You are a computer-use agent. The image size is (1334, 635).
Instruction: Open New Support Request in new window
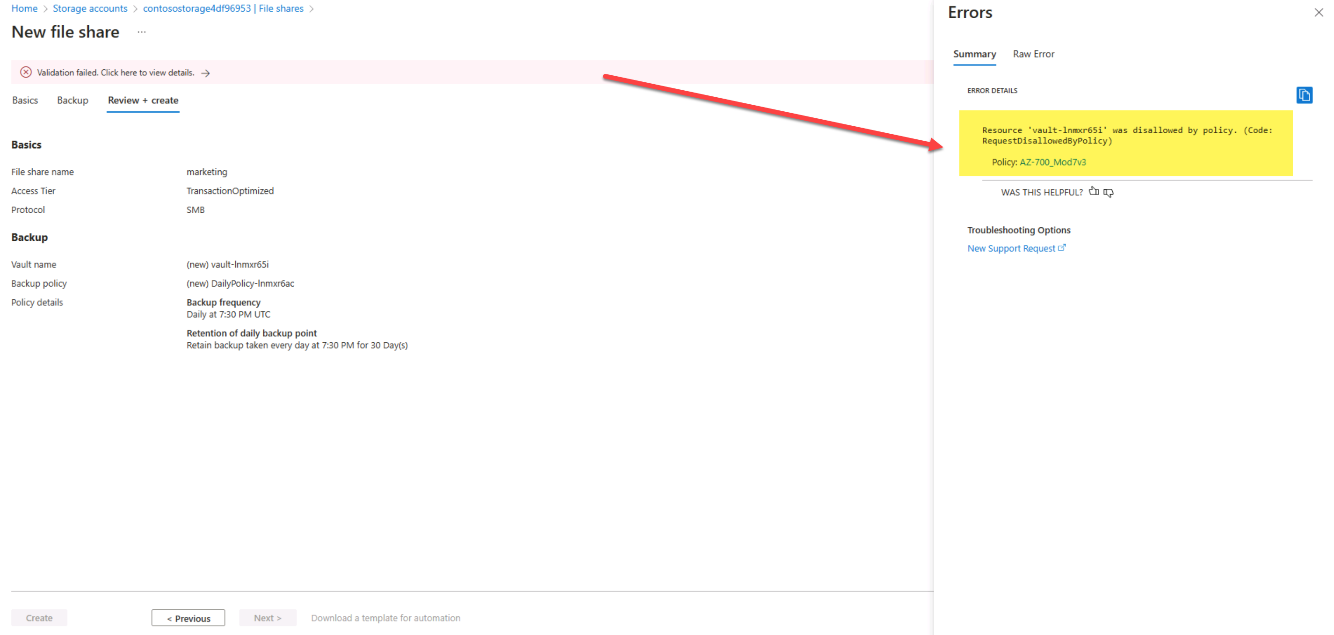pos(1011,248)
